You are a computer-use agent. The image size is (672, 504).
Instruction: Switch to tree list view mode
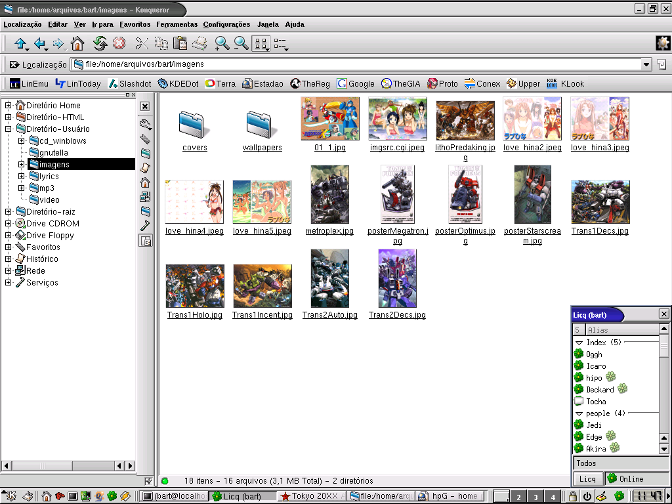281,43
